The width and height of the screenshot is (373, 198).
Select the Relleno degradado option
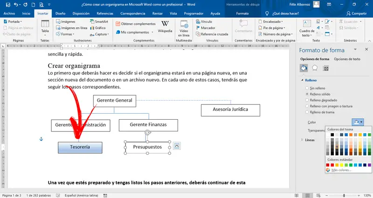point(321,100)
